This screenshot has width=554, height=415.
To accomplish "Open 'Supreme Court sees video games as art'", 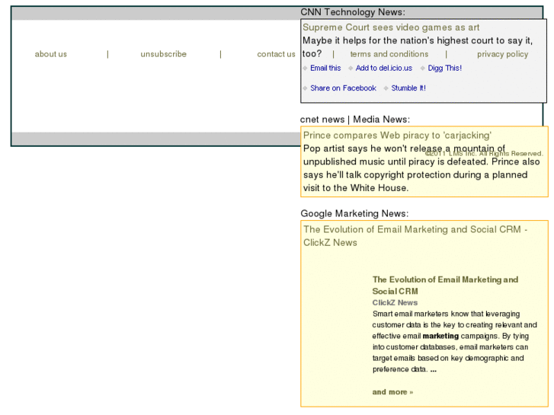I will tap(391, 27).
